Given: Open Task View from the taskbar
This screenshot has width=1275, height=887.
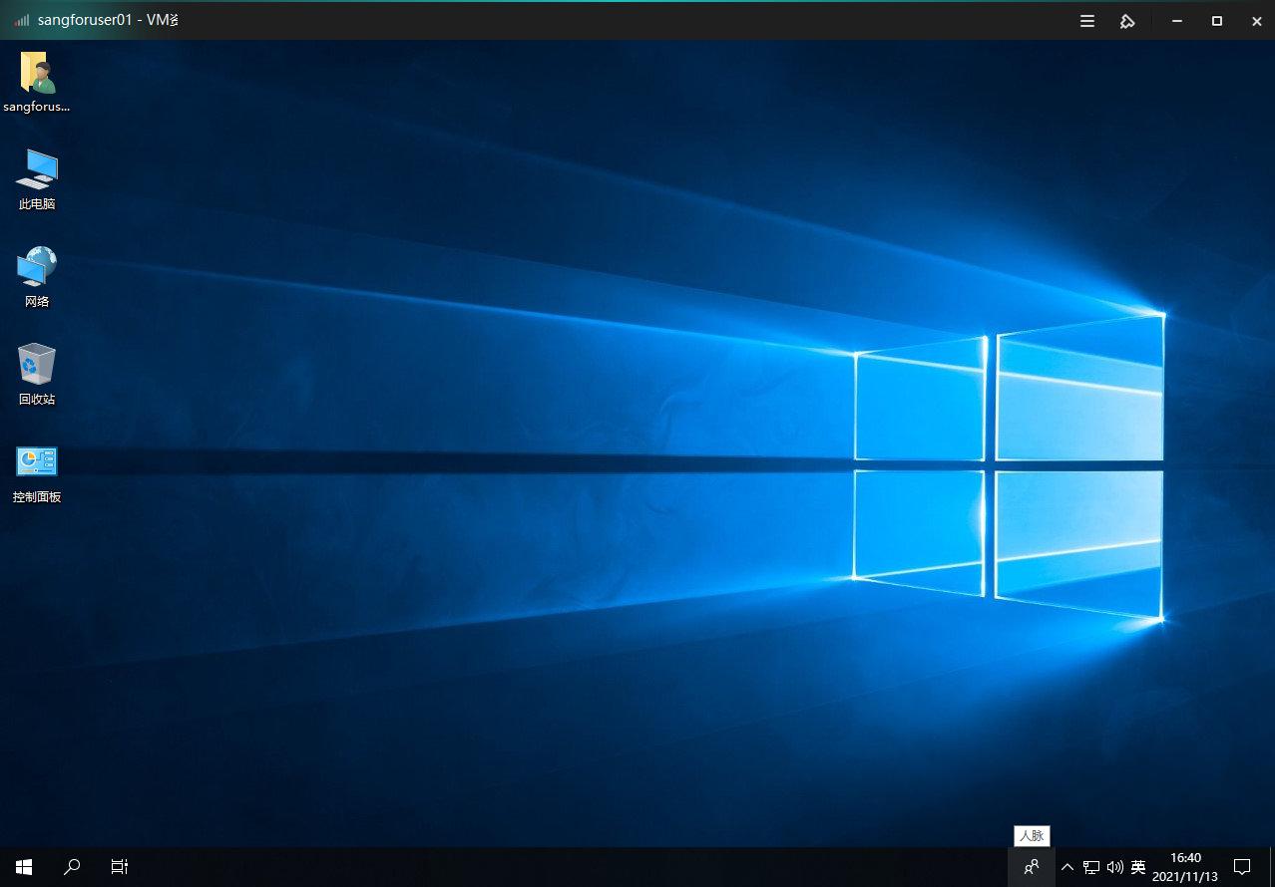Looking at the screenshot, I should 120,867.
